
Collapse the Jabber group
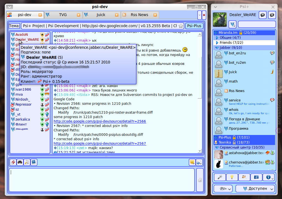(x=217, y=48)
